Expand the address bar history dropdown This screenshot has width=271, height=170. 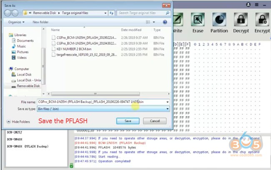pos(105,13)
